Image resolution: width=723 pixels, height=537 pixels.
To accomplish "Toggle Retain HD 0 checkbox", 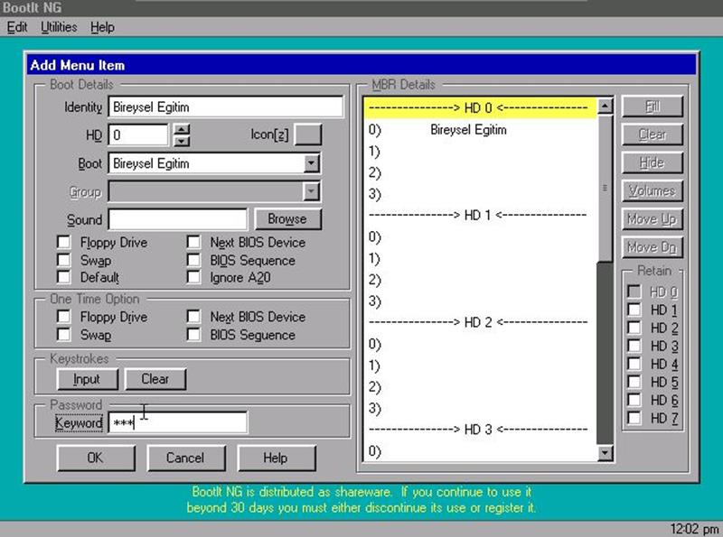I will pyautogui.click(x=634, y=292).
